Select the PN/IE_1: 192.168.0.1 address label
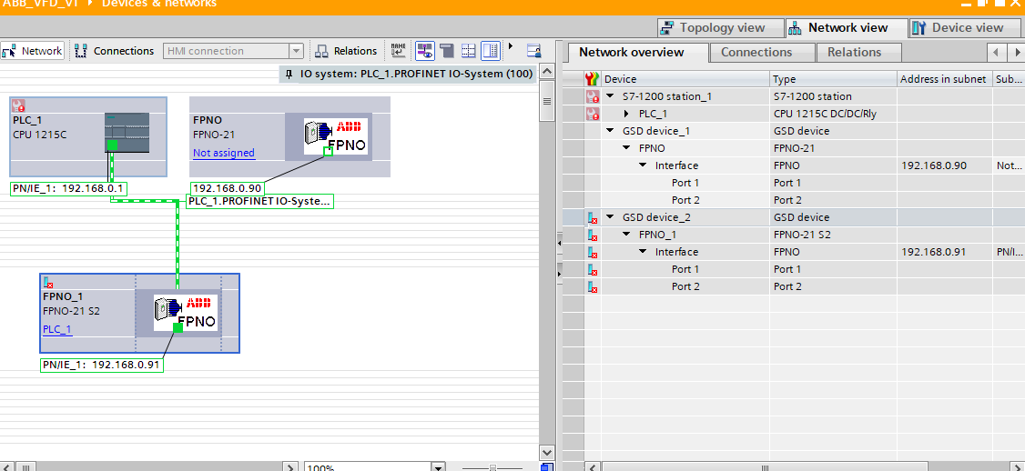Image resolution: width=1025 pixels, height=471 pixels. (x=69, y=189)
